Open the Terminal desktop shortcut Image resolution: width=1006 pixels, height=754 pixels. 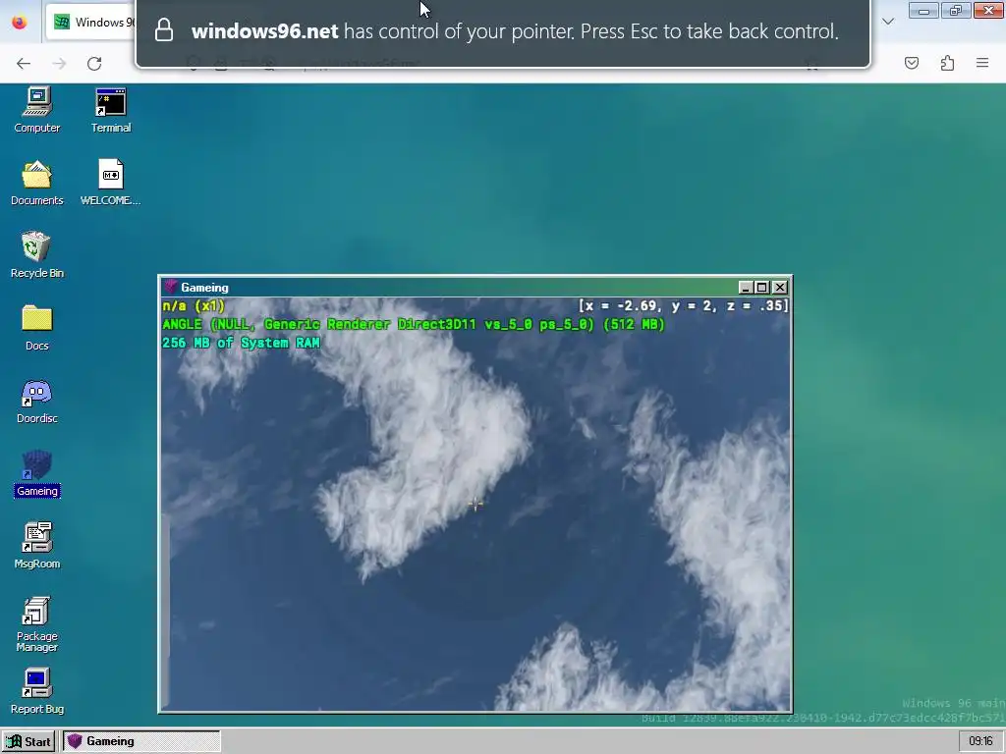tap(110, 110)
